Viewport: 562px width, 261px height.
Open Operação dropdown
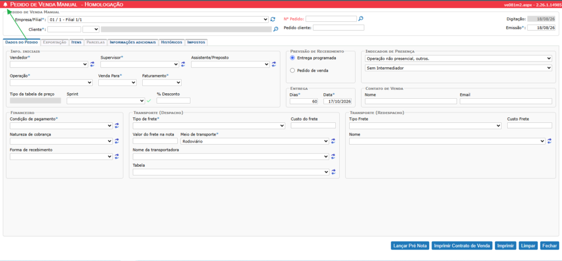[51, 83]
